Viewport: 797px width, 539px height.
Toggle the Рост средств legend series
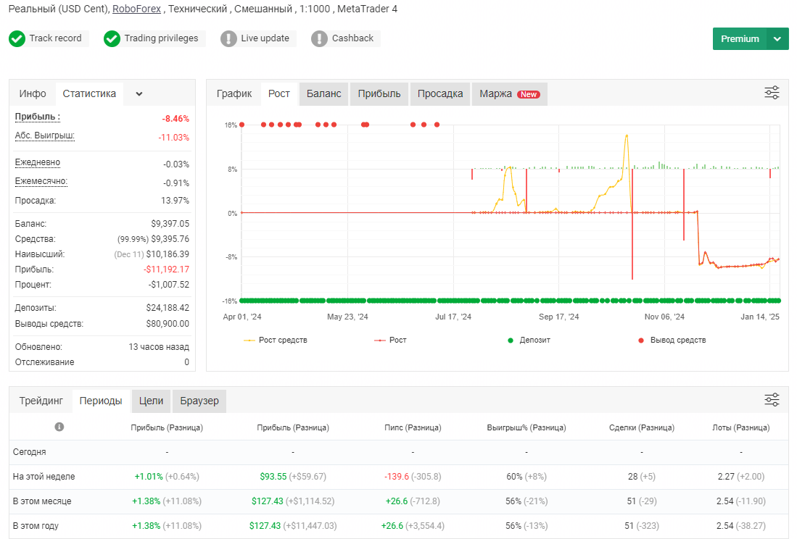pos(275,340)
